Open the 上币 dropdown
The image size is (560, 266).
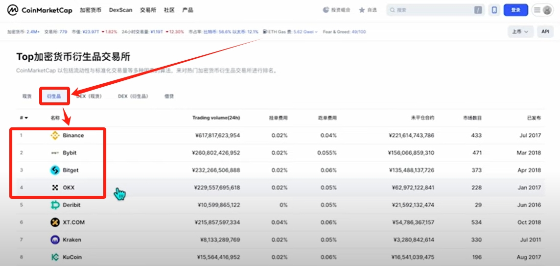(520, 31)
